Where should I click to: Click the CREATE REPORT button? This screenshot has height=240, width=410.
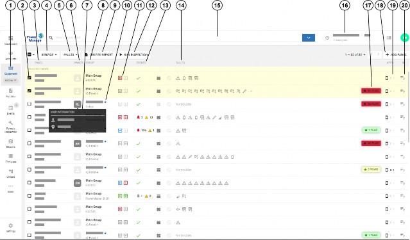point(99,54)
